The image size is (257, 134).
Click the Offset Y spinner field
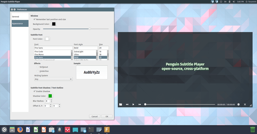[56, 106]
